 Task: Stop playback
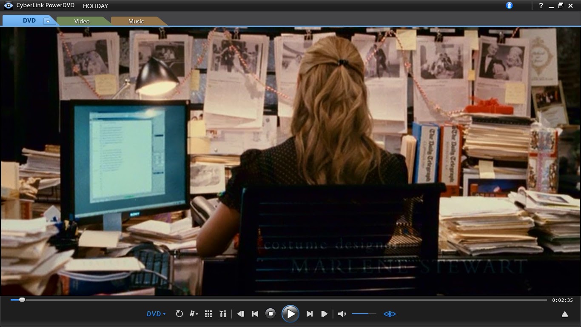(x=271, y=314)
